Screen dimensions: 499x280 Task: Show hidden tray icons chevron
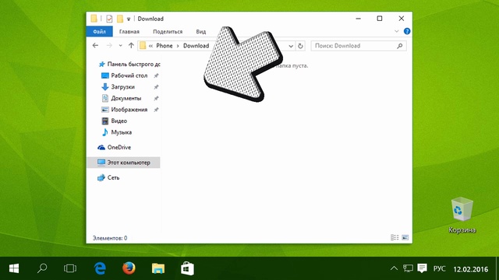[394, 268]
